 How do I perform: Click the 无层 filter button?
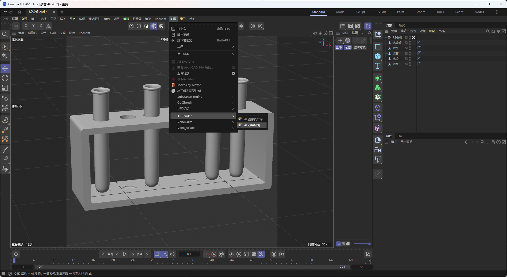click(x=347, y=47)
